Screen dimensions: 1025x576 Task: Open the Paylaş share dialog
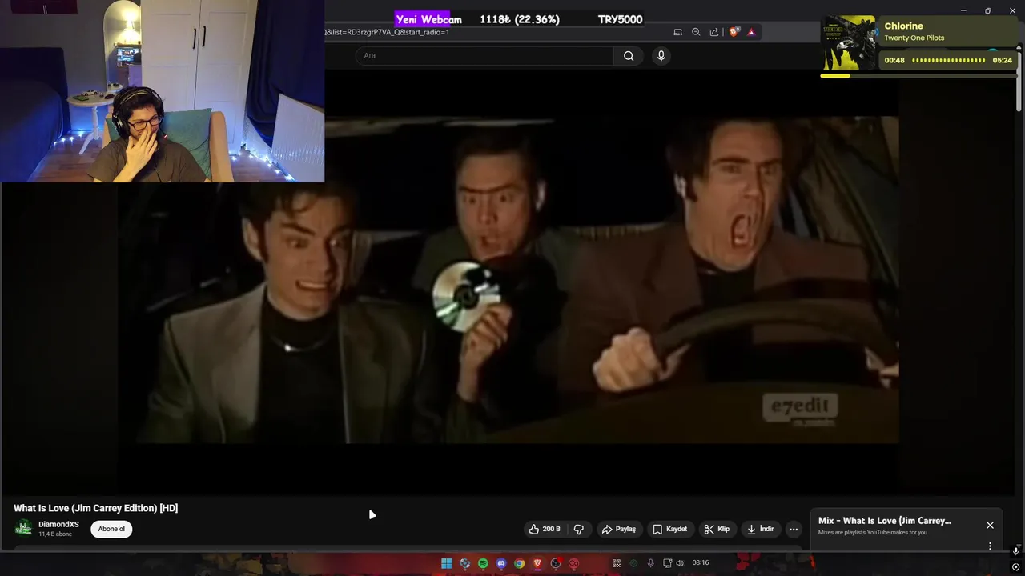click(x=619, y=529)
